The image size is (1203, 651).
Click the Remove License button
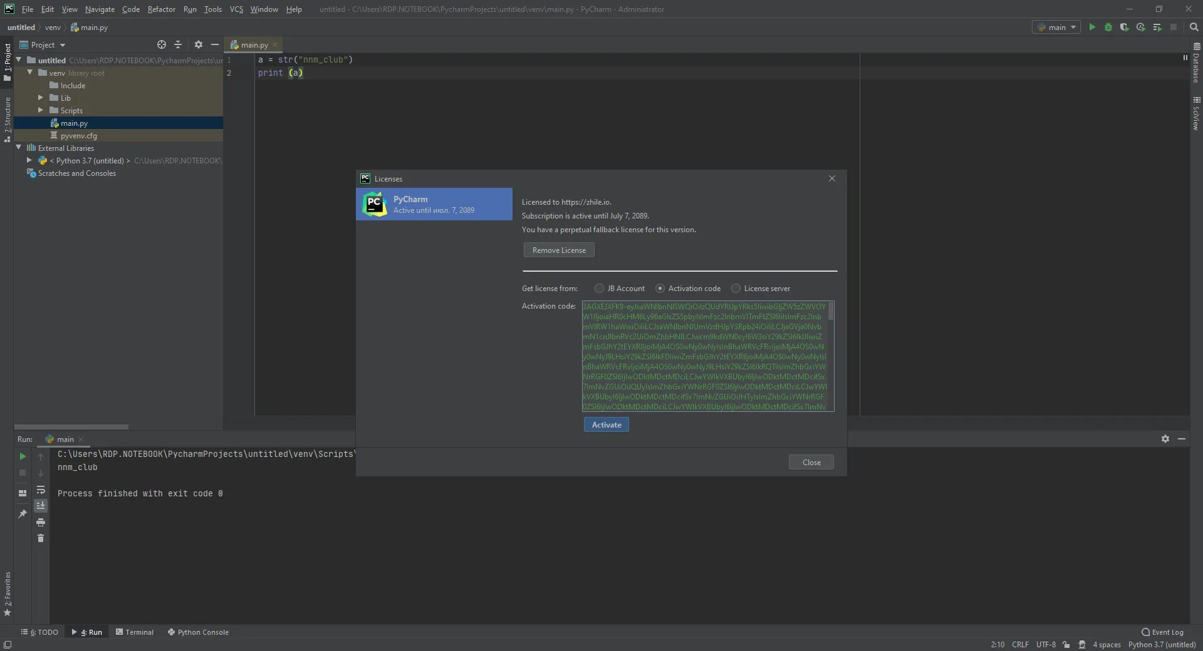point(559,250)
